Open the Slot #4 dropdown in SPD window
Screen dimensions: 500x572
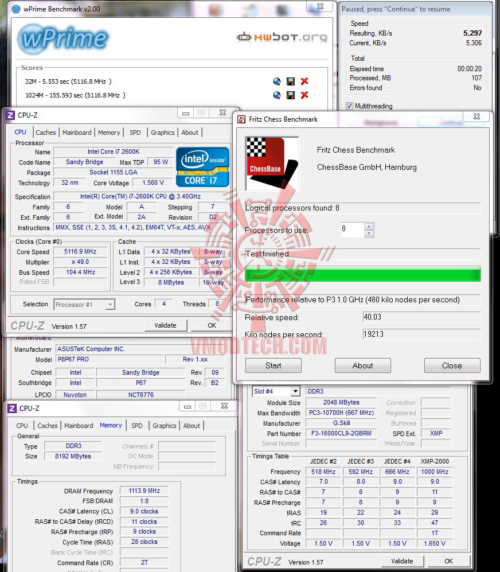point(295,391)
